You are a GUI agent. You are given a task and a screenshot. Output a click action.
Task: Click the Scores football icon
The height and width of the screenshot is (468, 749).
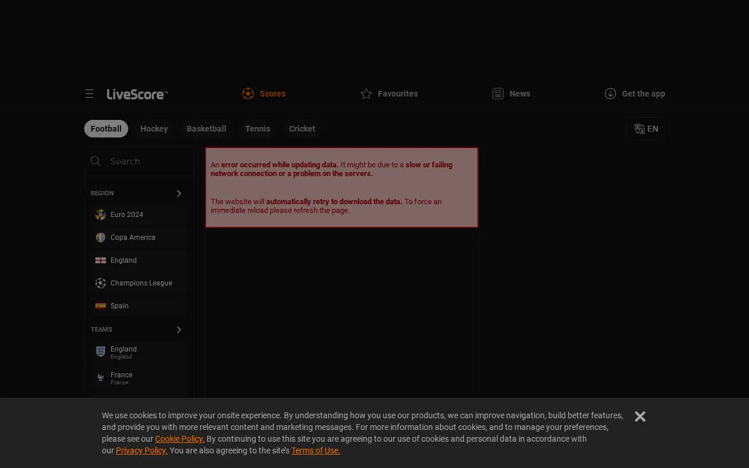tap(248, 94)
